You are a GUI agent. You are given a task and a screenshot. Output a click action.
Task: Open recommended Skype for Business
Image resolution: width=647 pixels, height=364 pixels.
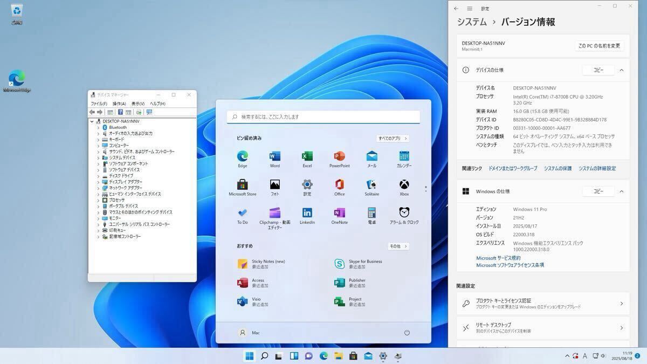point(359,264)
